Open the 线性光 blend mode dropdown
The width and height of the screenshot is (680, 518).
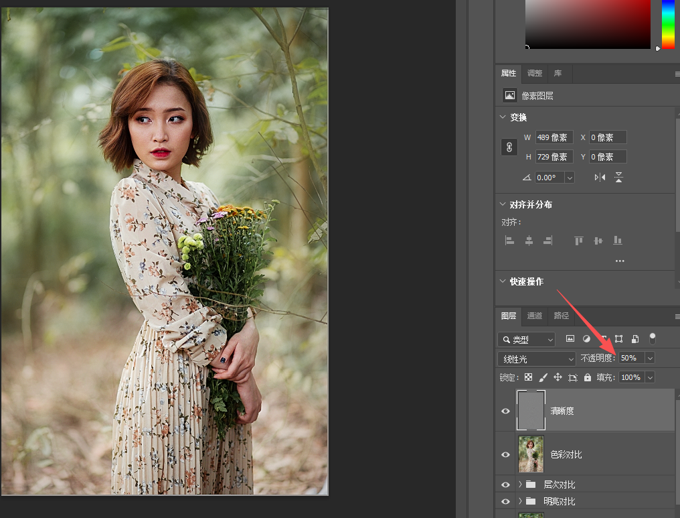(537, 359)
